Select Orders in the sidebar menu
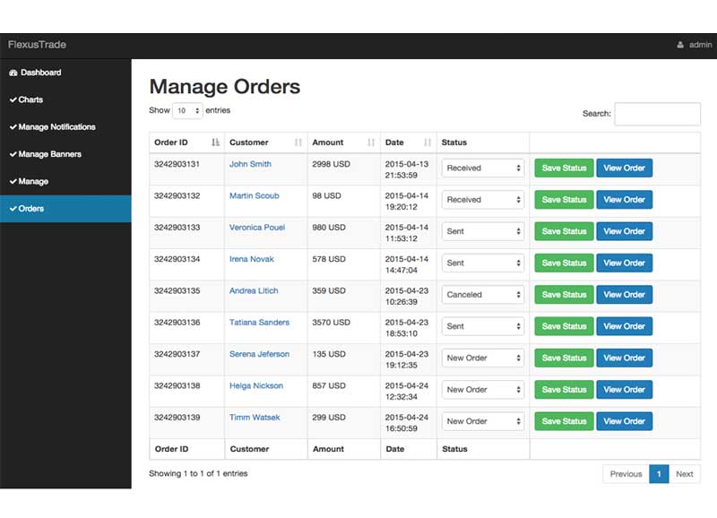The image size is (717, 518). coord(65,209)
